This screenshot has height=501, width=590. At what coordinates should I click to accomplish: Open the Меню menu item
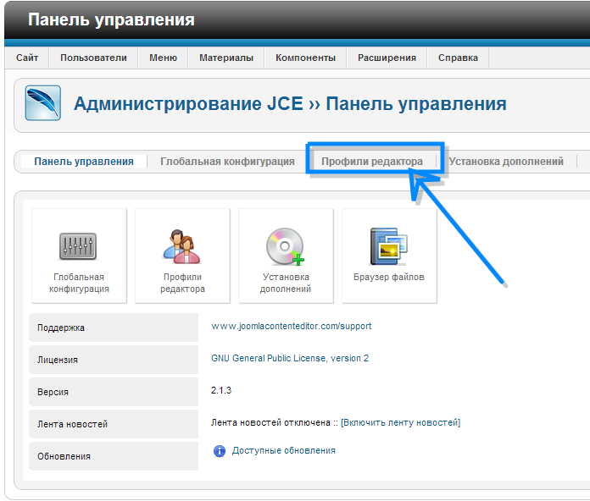[x=163, y=58]
